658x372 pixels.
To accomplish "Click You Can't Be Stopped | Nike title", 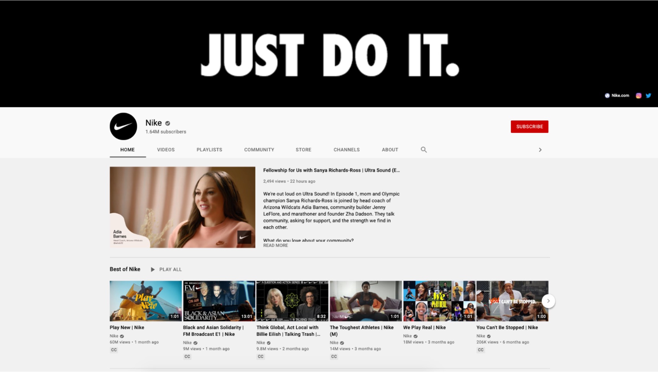I will (x=507, y=328).
